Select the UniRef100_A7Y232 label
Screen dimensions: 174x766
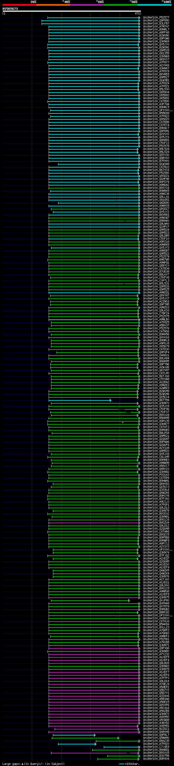[156, 654]
